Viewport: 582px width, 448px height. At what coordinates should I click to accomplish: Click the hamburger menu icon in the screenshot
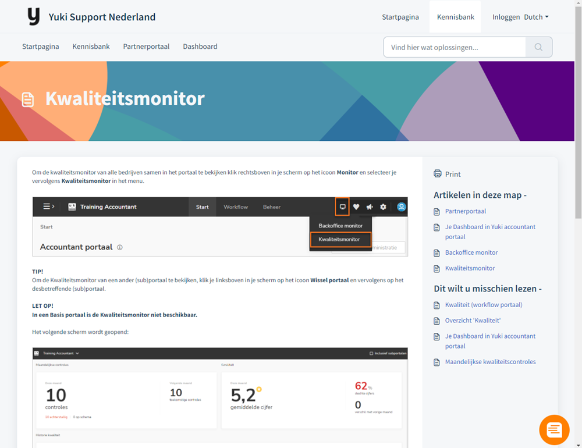[x=49, y=207]
